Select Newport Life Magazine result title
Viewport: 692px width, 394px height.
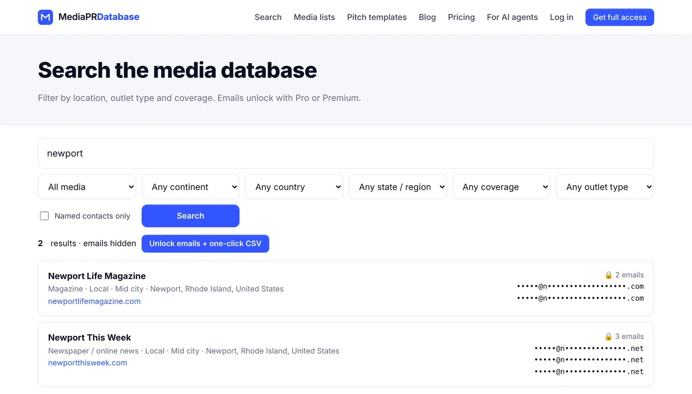point(97,276)
